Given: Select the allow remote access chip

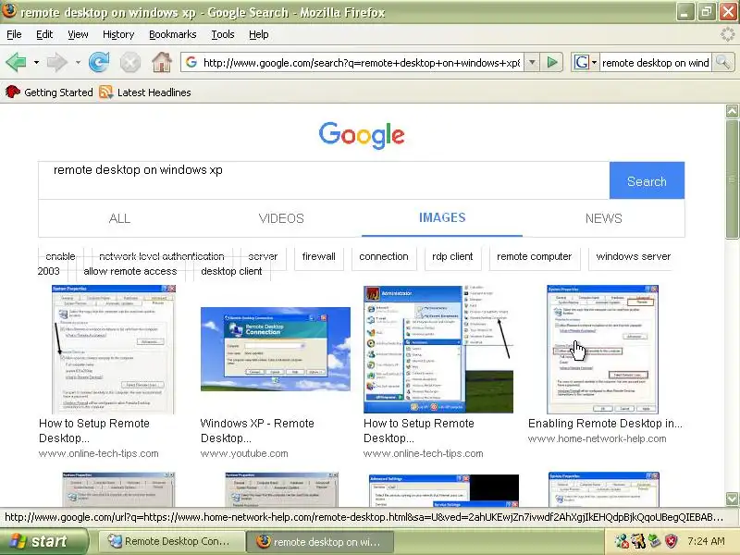Looking at the screenshot, I should 130,271.
